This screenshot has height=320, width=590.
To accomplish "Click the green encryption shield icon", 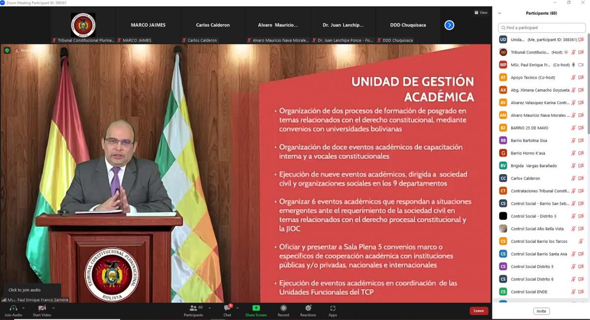I will [x=7, y=50].
